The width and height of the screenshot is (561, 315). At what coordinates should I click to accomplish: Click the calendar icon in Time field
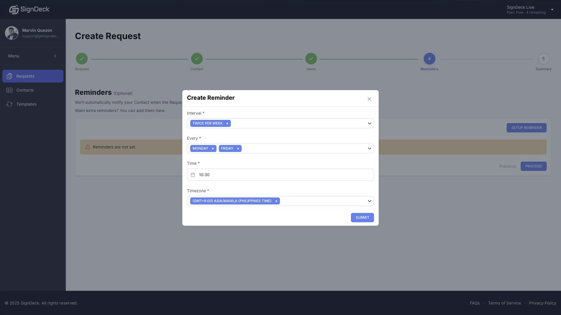(x=193, y=175)
